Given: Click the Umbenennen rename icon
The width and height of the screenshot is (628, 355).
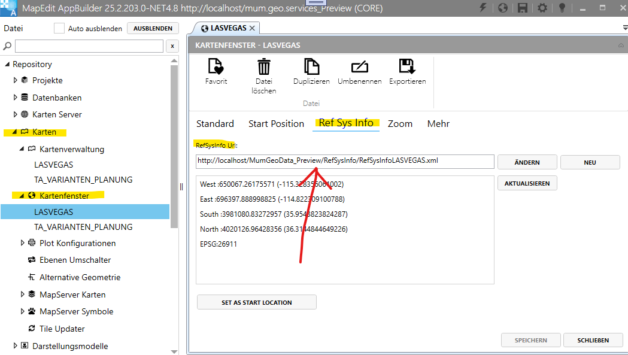Looking at the screenshot, I should pos(359,66).
